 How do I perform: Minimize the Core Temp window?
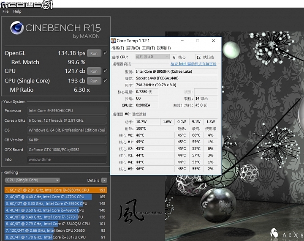pyautogui.click(x=182, y=41)
